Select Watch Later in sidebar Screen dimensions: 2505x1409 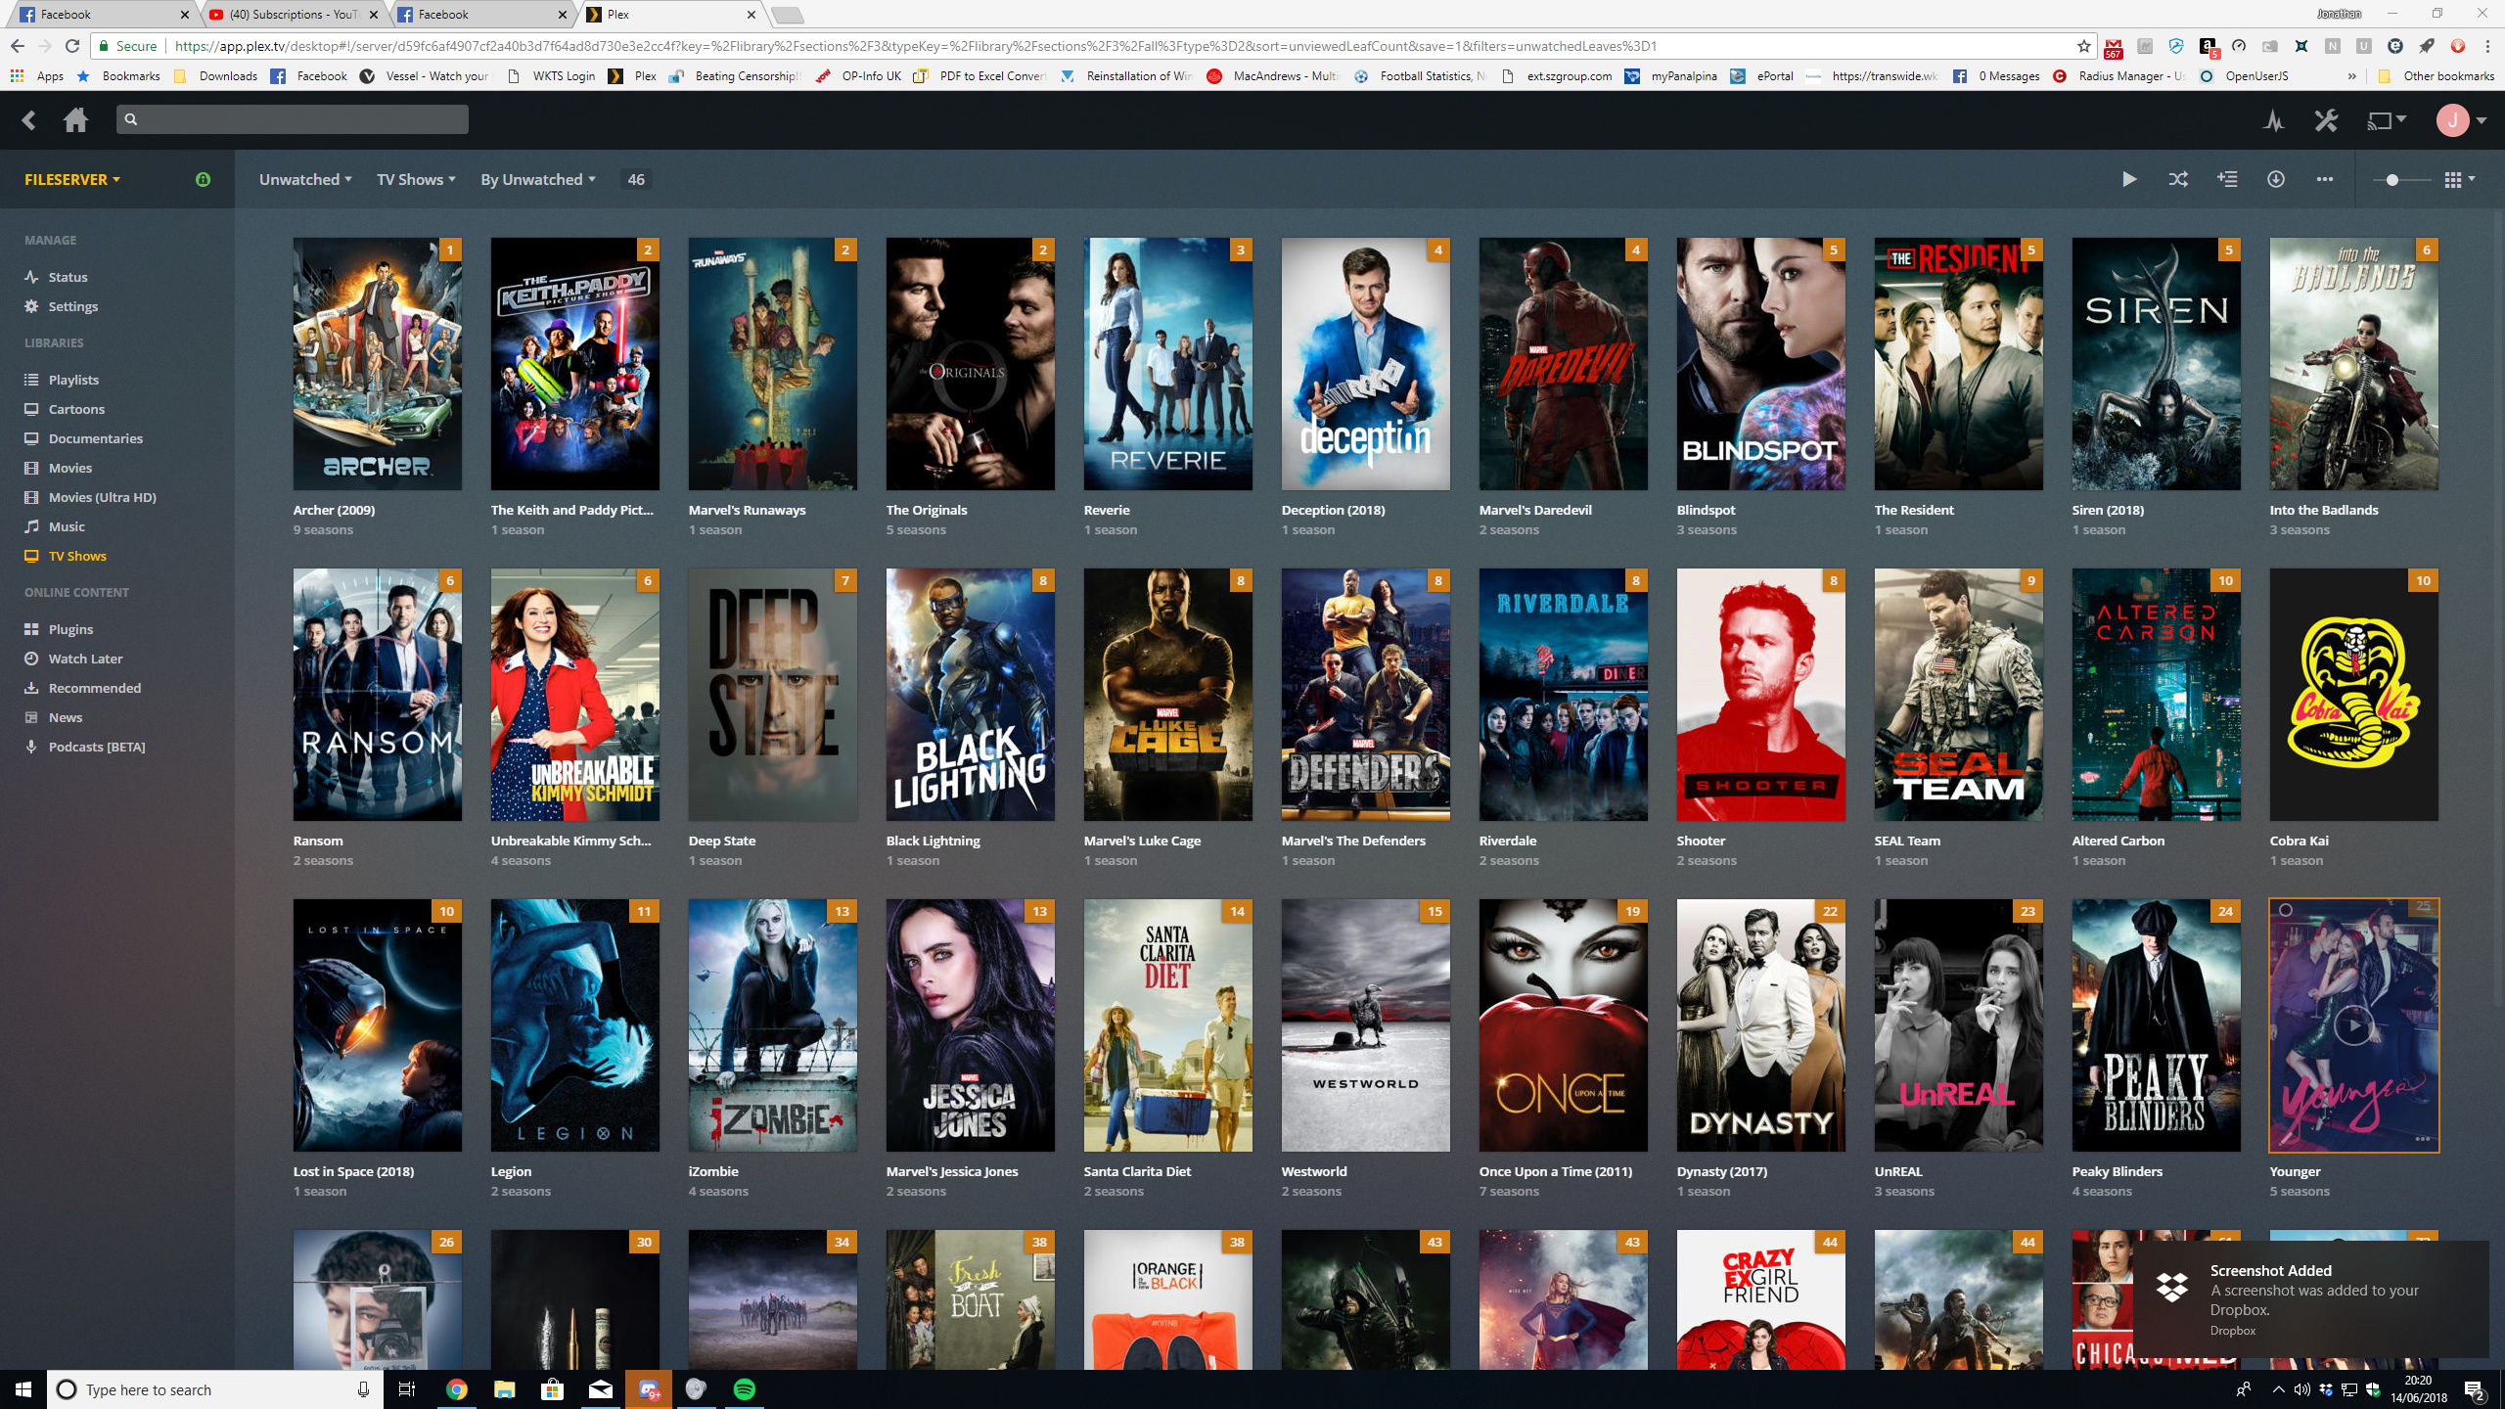pyautogui.click(x=85, y=659)
